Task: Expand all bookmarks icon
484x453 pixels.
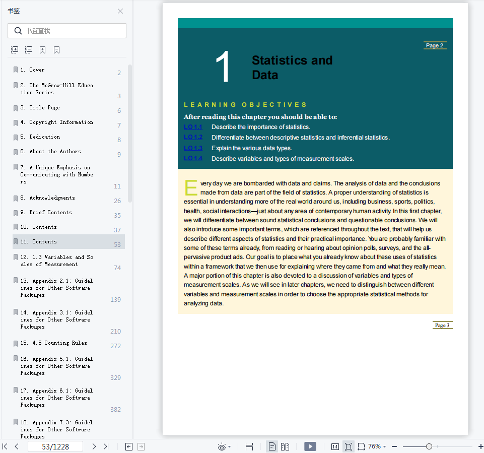Action: 15,50
